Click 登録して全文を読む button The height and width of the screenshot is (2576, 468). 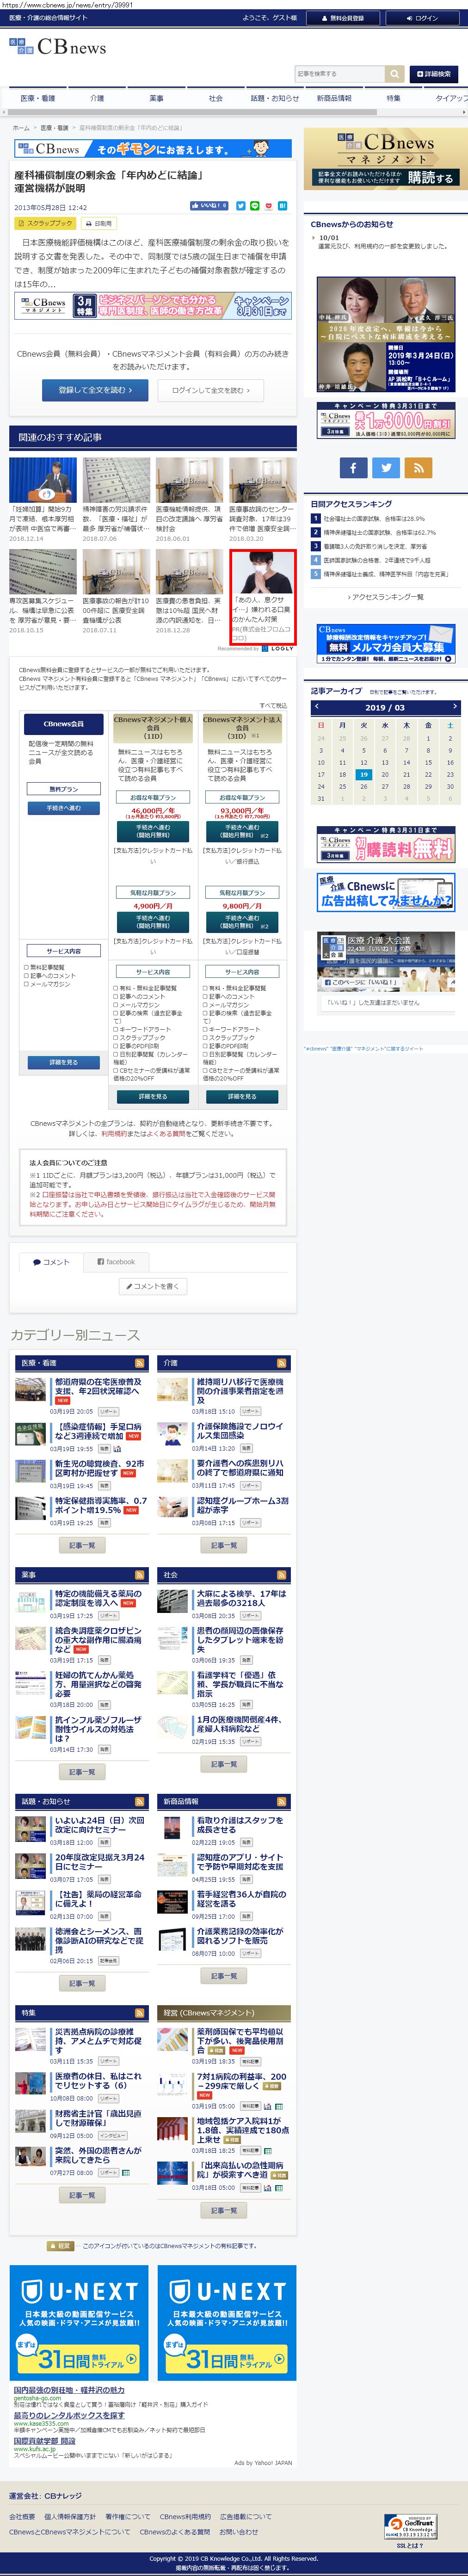coord(95,390)
